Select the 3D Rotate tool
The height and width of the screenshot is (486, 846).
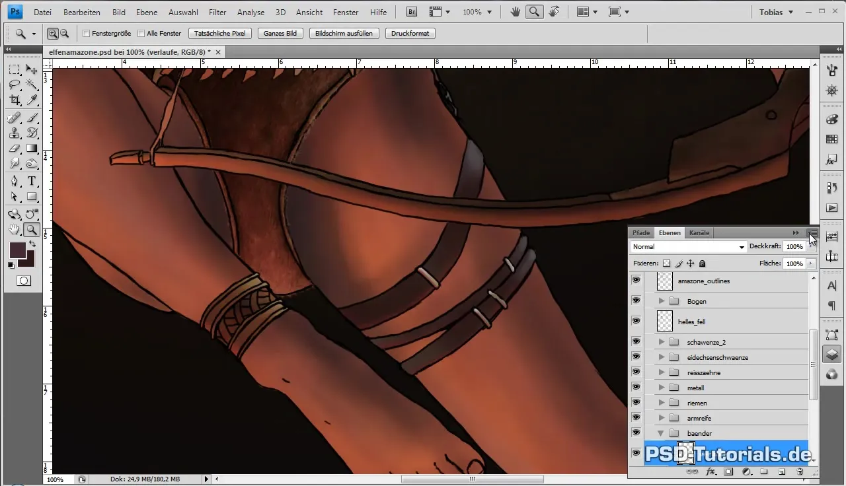(x=15, y=214)
